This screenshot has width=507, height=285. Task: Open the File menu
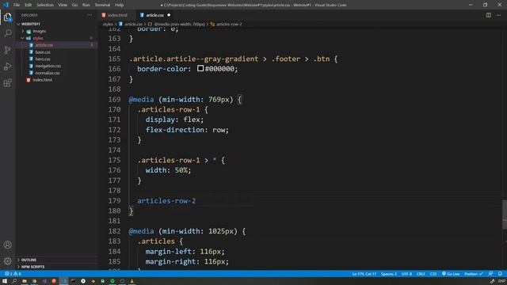click(x=17, y=5)
